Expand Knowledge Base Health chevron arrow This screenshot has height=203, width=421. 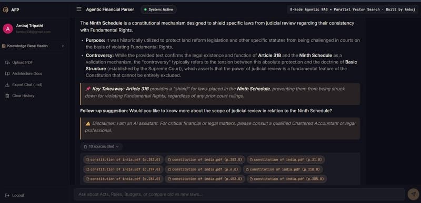pyautogui.click(x=63, y=46)
